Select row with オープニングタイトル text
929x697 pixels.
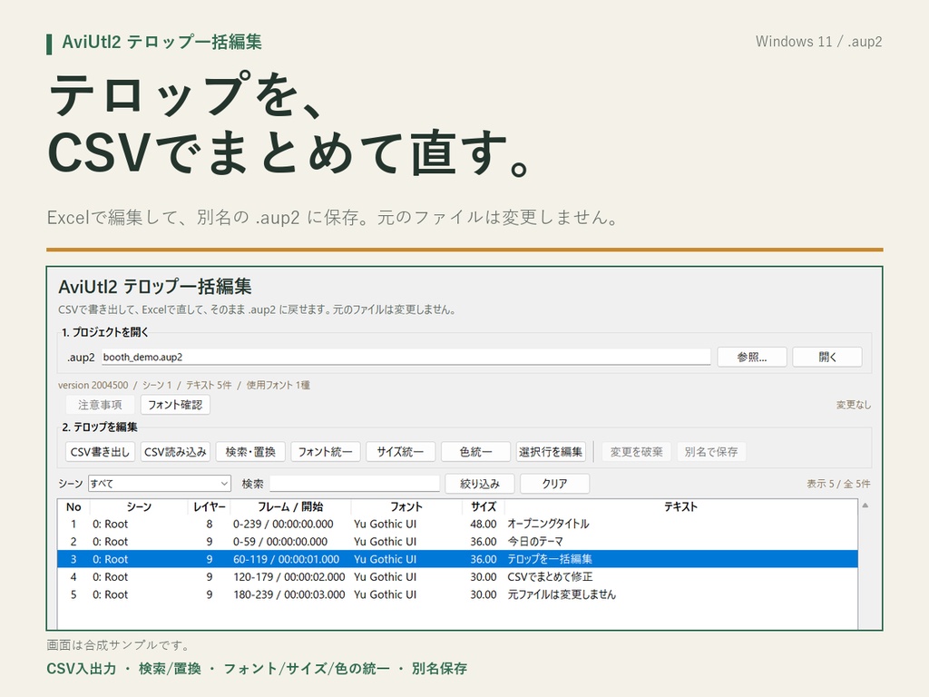[x=457, y=524]
